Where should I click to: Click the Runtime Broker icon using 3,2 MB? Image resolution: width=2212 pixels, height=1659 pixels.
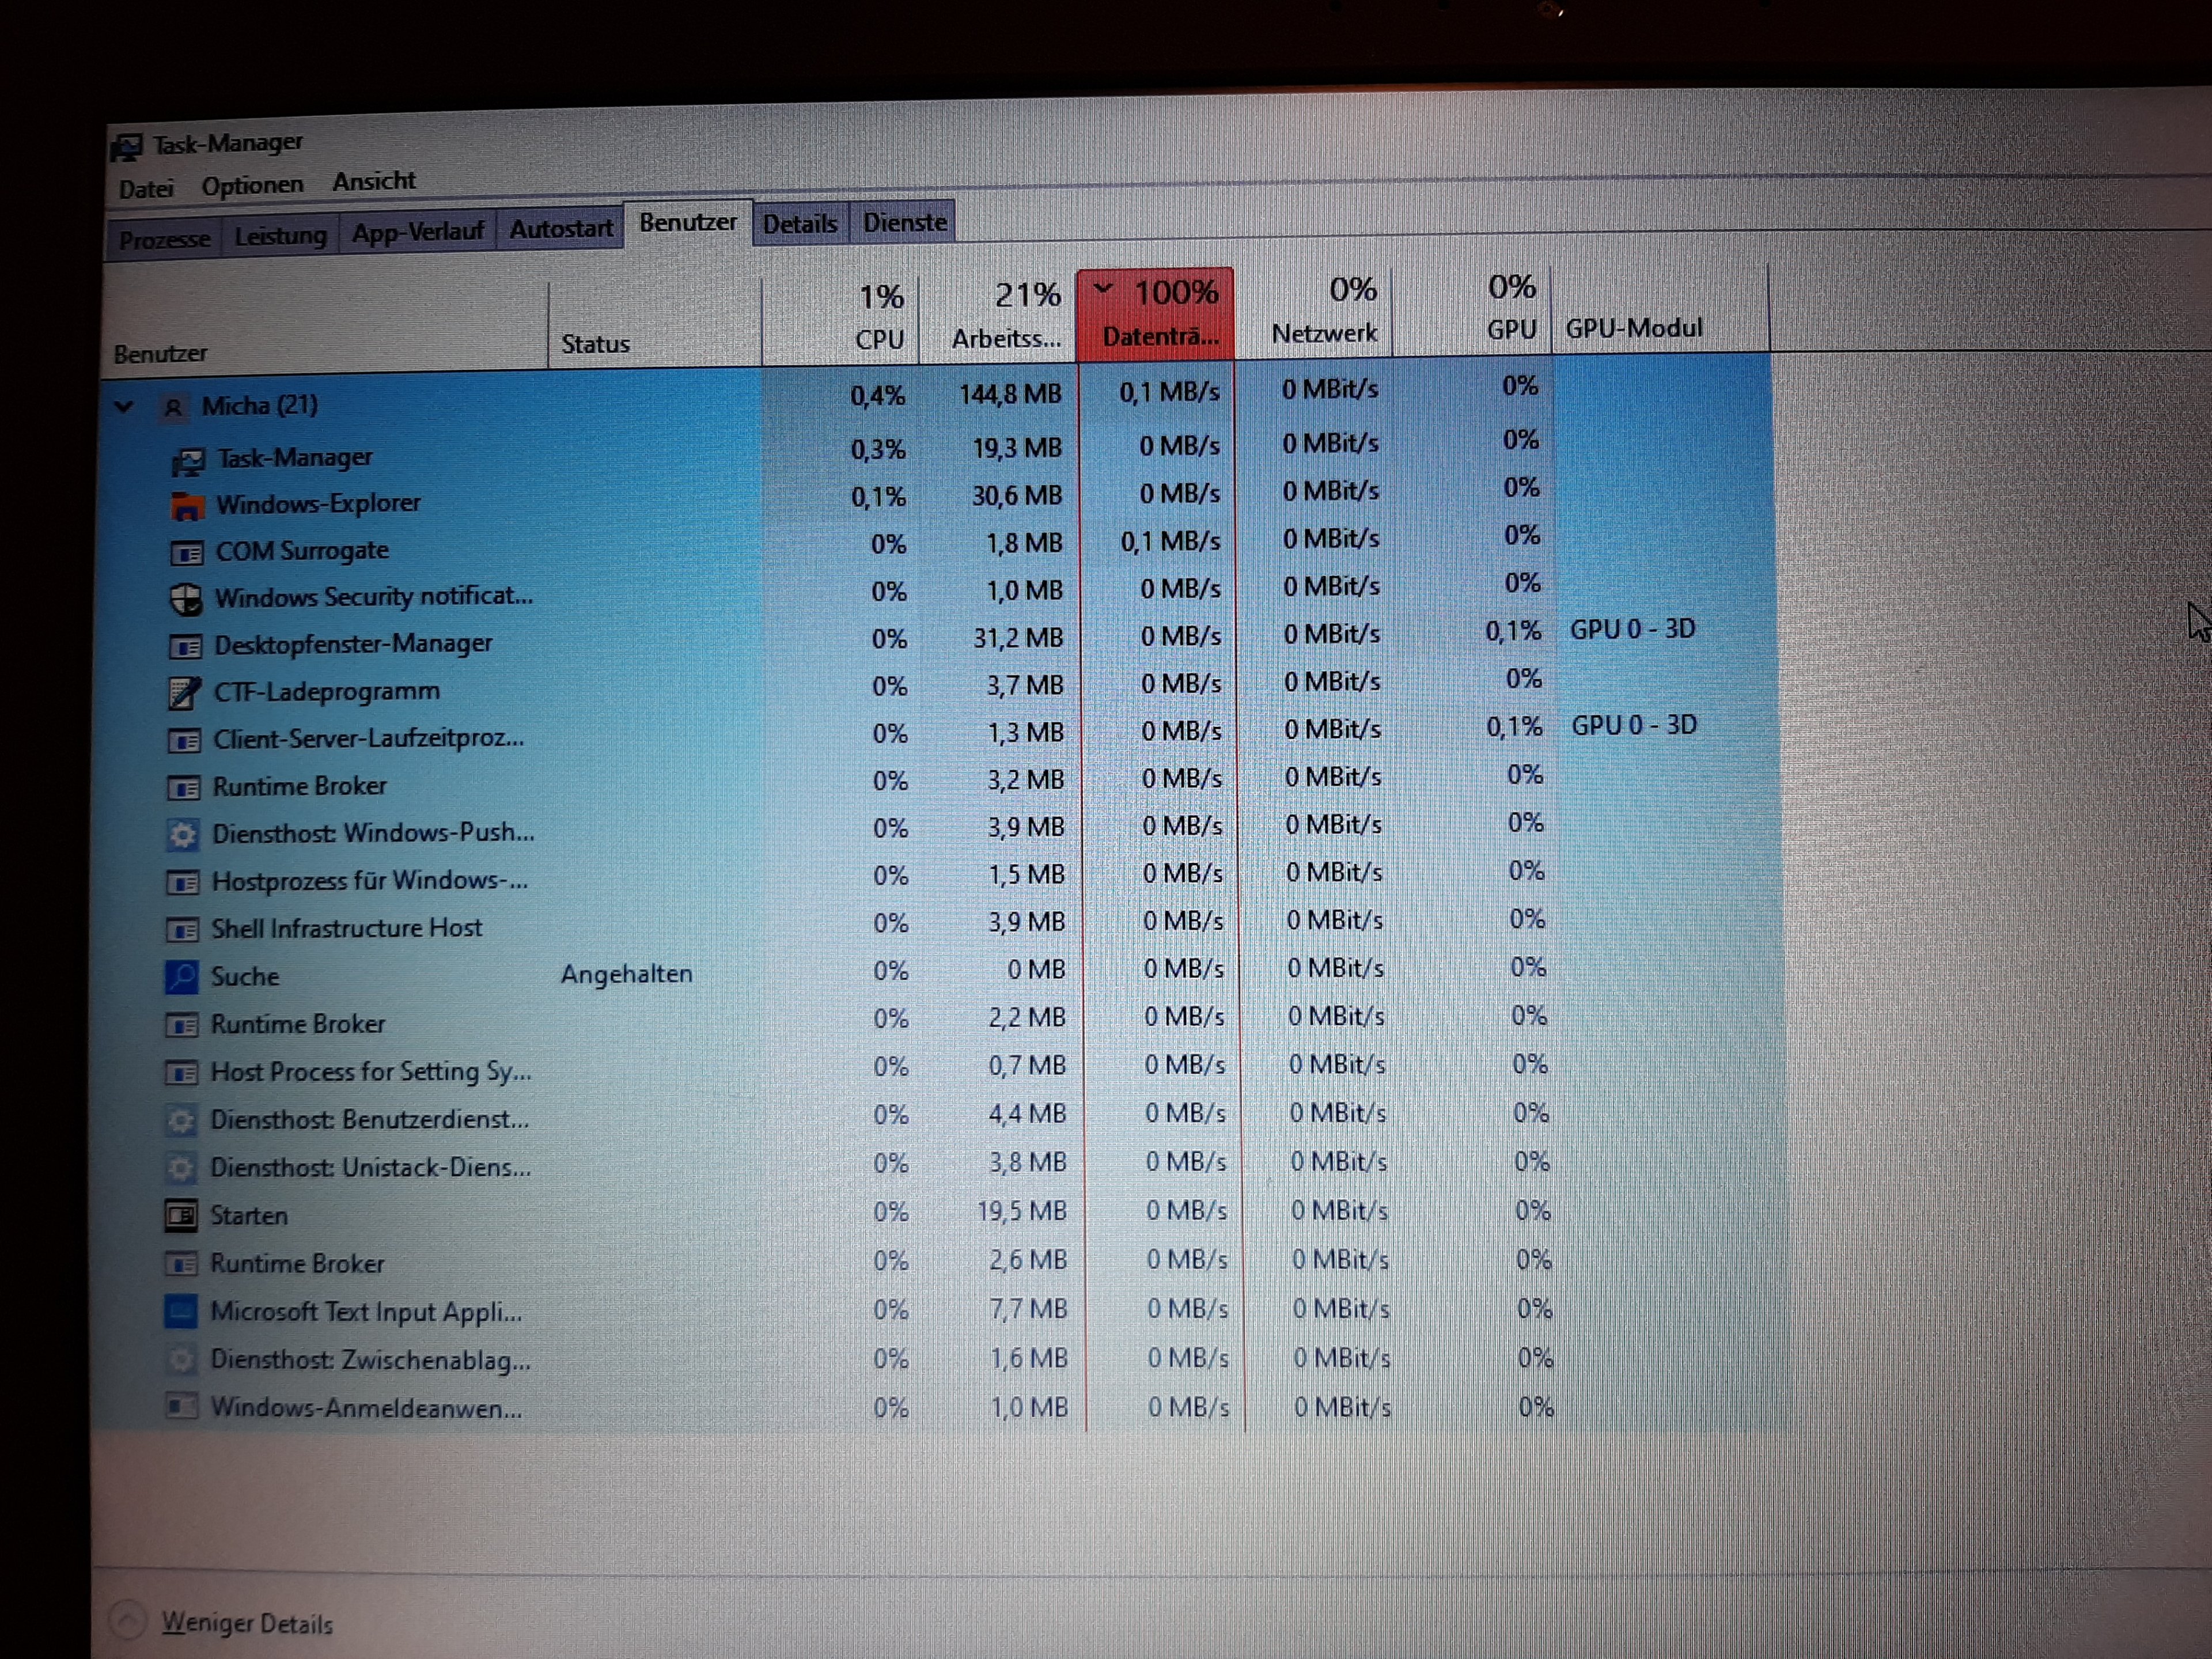click(184, 788)
